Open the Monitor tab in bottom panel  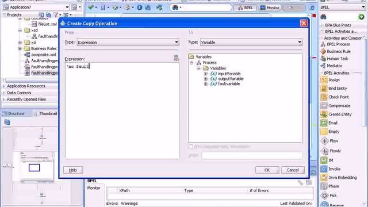click(x=94, y=188)
